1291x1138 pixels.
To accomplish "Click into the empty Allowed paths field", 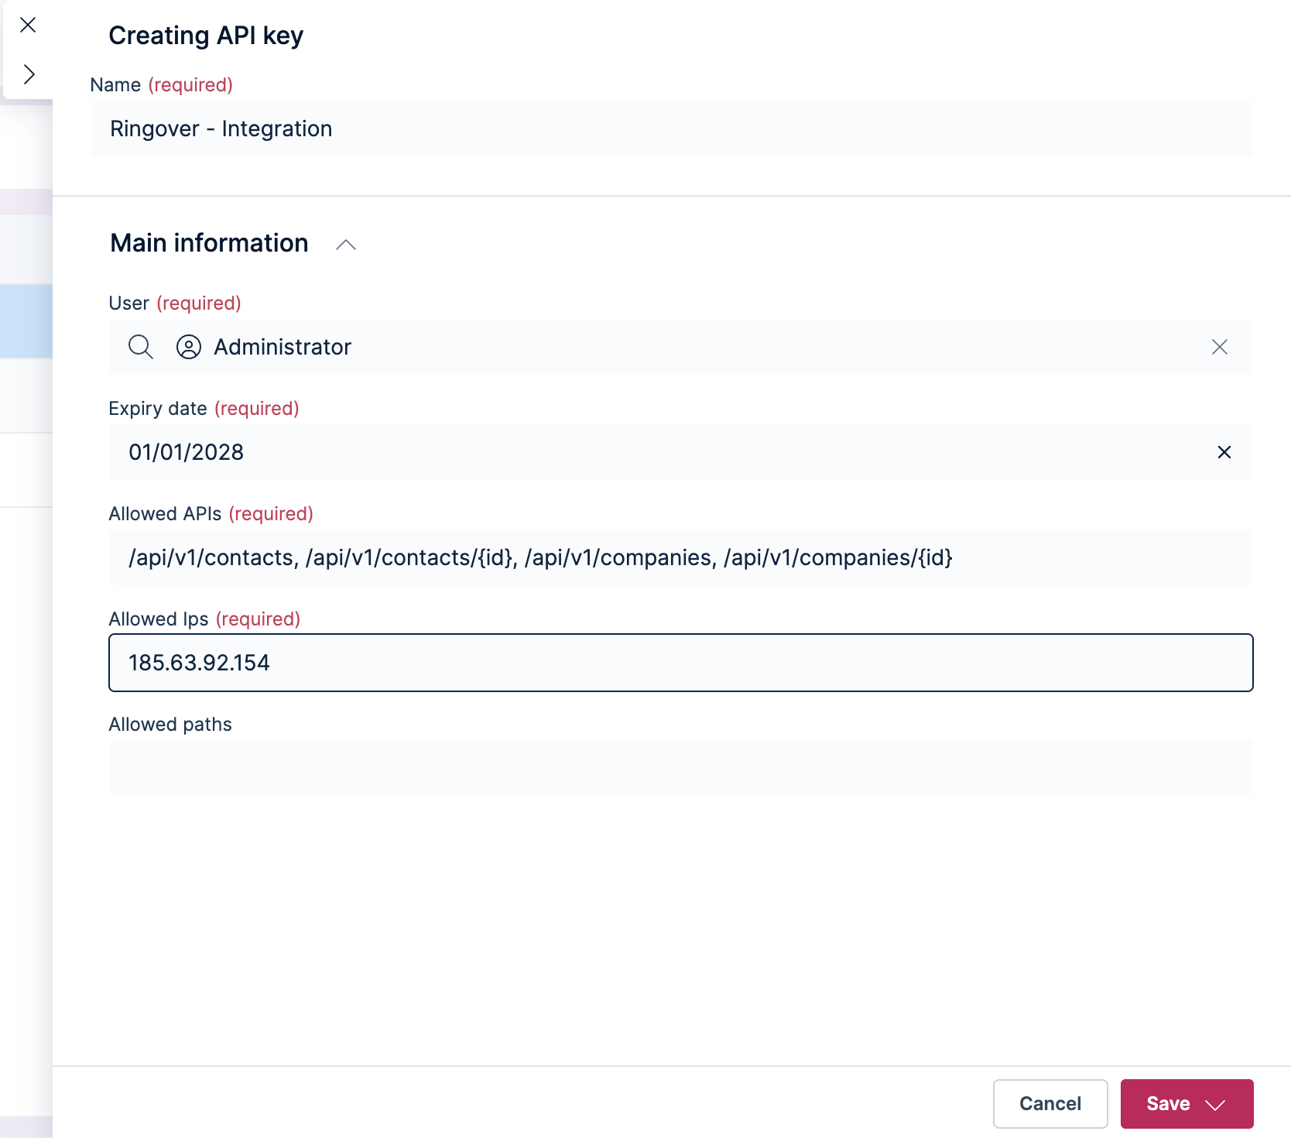I will coord(680,768).
